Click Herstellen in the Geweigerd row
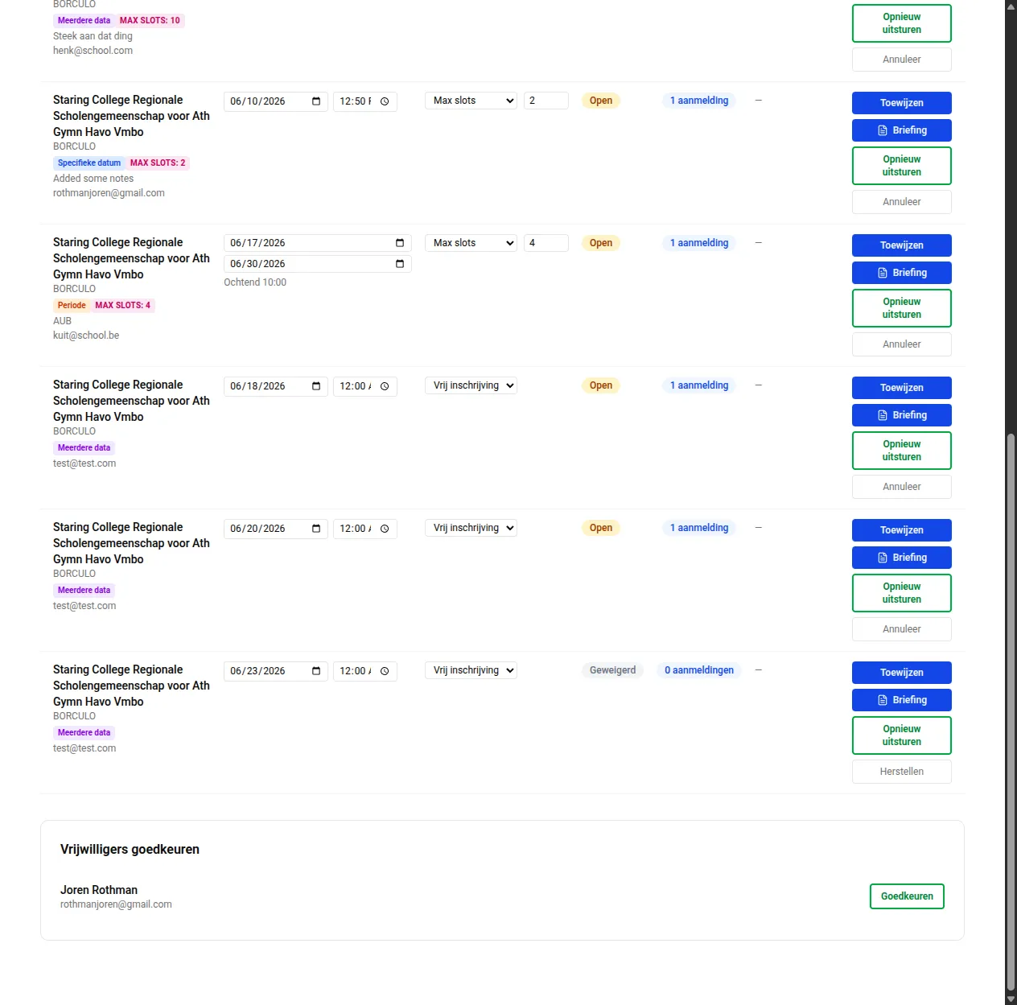The width and height of the screenshot is (1017, 1005). [902, 772]
